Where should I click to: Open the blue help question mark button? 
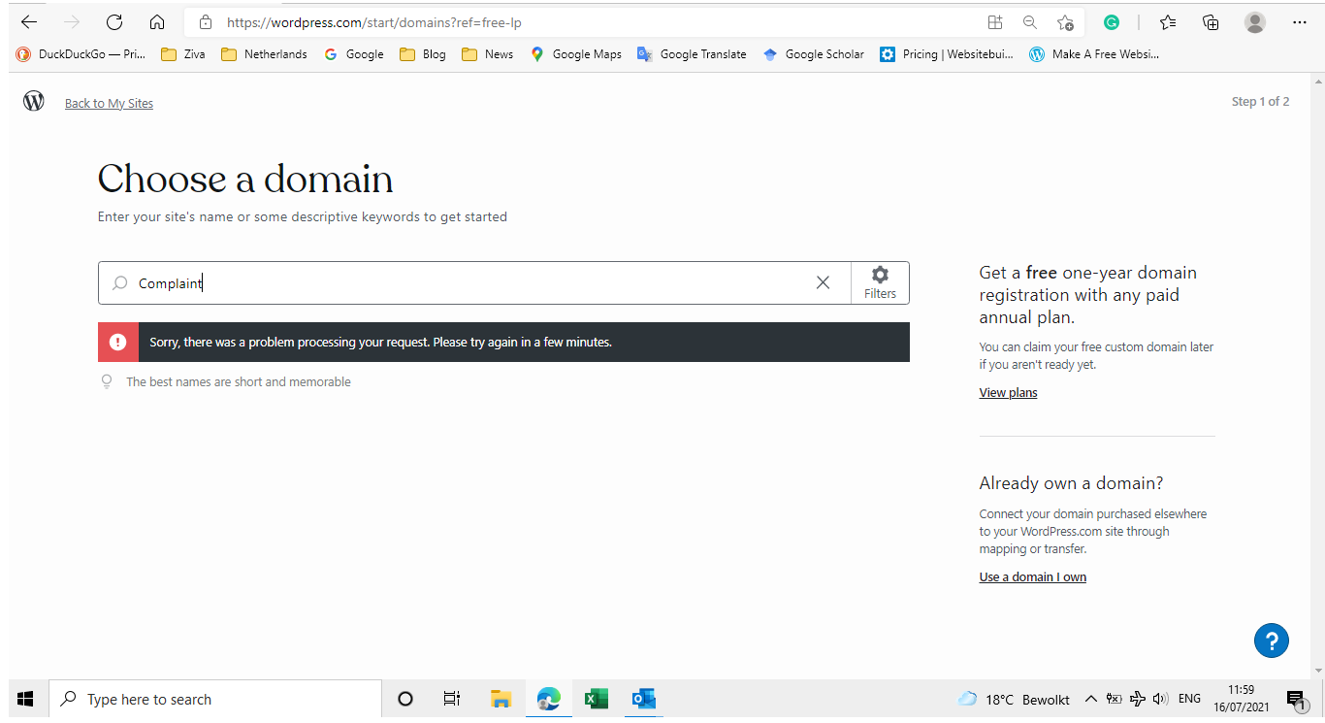[x=1271, y=641]
